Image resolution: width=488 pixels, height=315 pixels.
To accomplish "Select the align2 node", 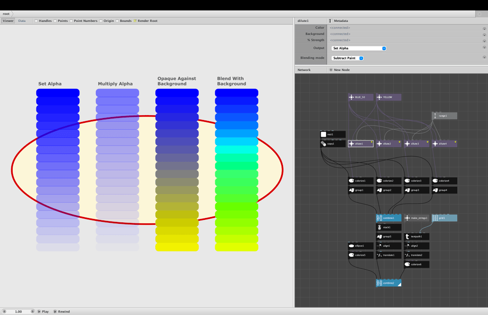I will [x=416, y=246].
